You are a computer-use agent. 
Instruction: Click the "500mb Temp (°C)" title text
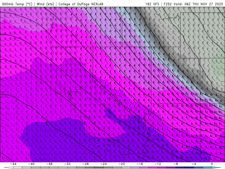[x=17, y=4]
